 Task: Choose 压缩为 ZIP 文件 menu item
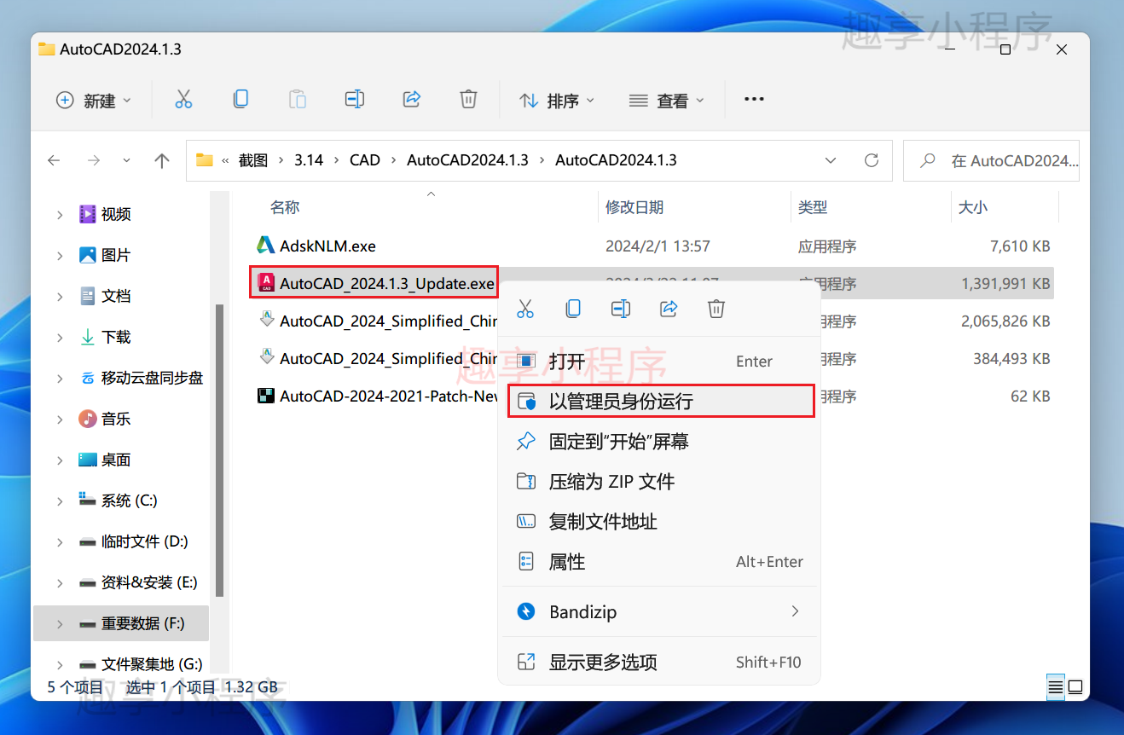(x=658, y=481)
